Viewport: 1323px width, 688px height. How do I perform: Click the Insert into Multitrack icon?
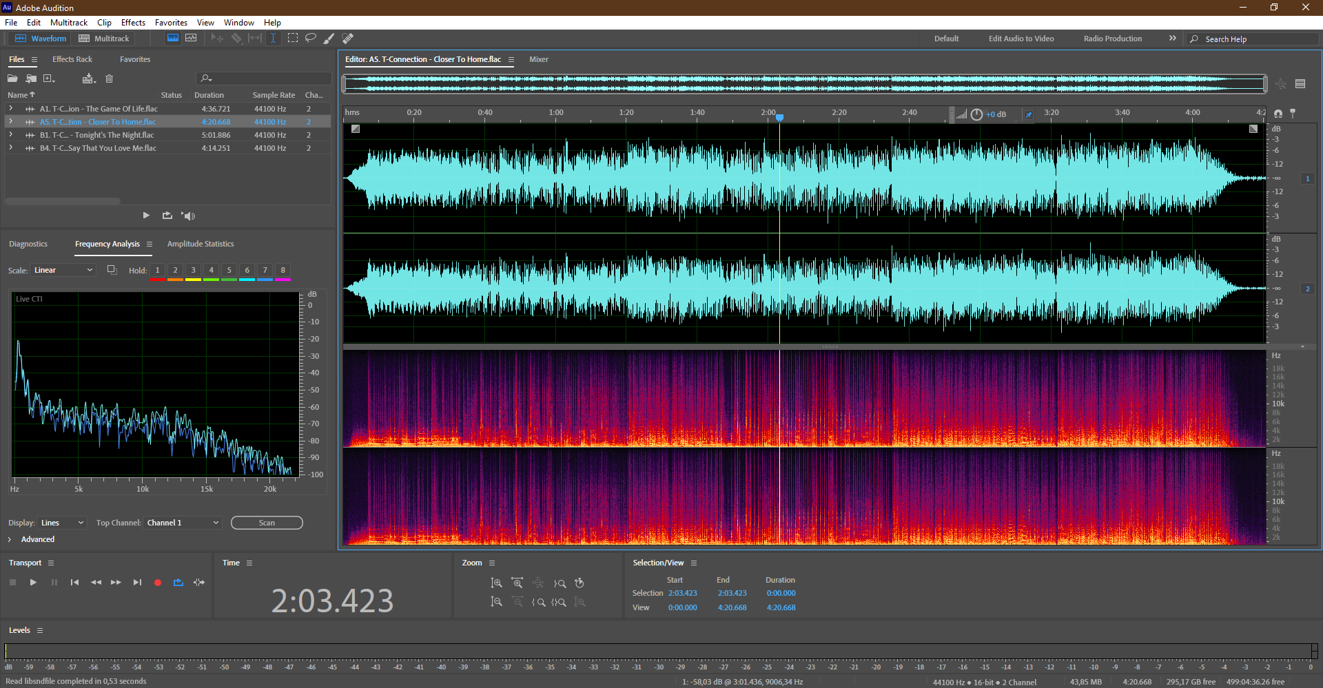88,79
